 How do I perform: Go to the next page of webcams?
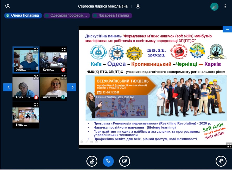(72, 87)
